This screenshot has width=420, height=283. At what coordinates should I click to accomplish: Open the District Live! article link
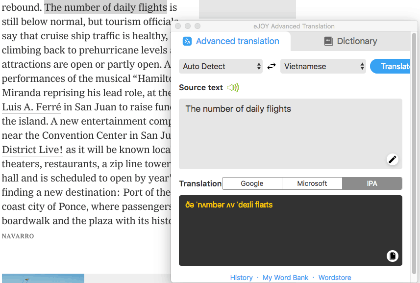32,150
